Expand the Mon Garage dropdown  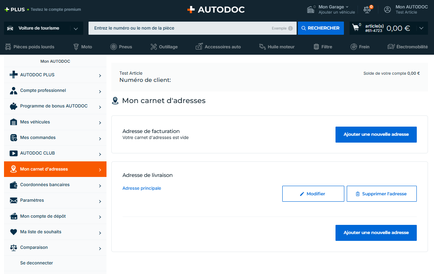pos(347,7)
